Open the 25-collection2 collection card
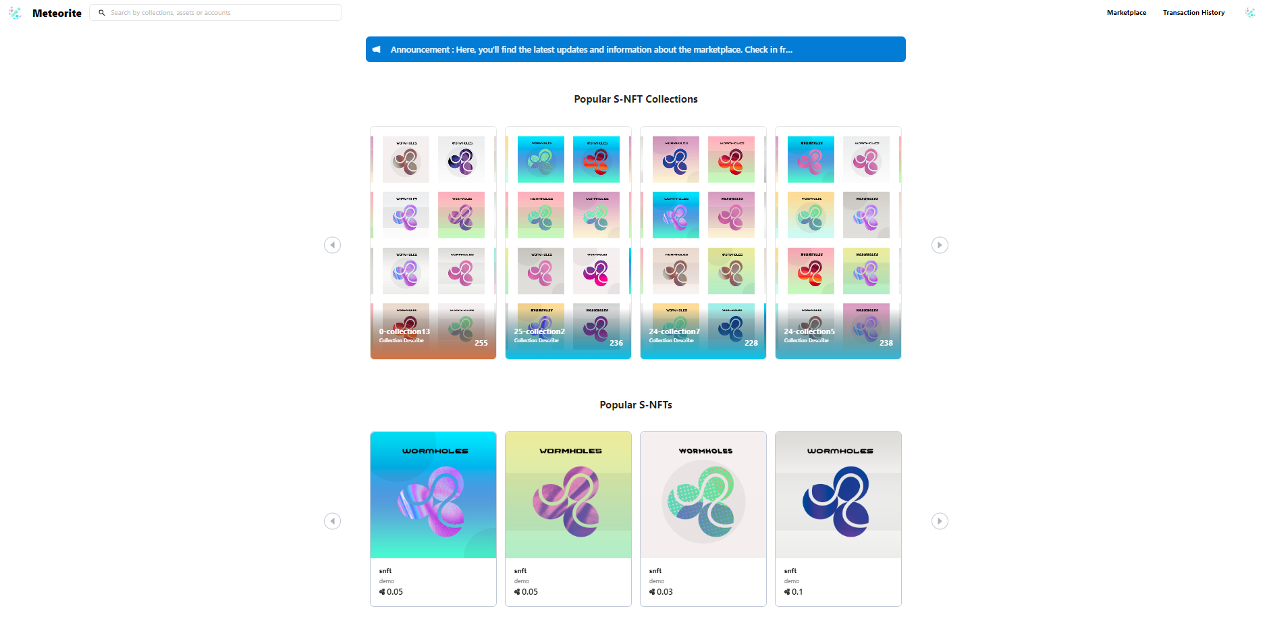 click(568, 243)
